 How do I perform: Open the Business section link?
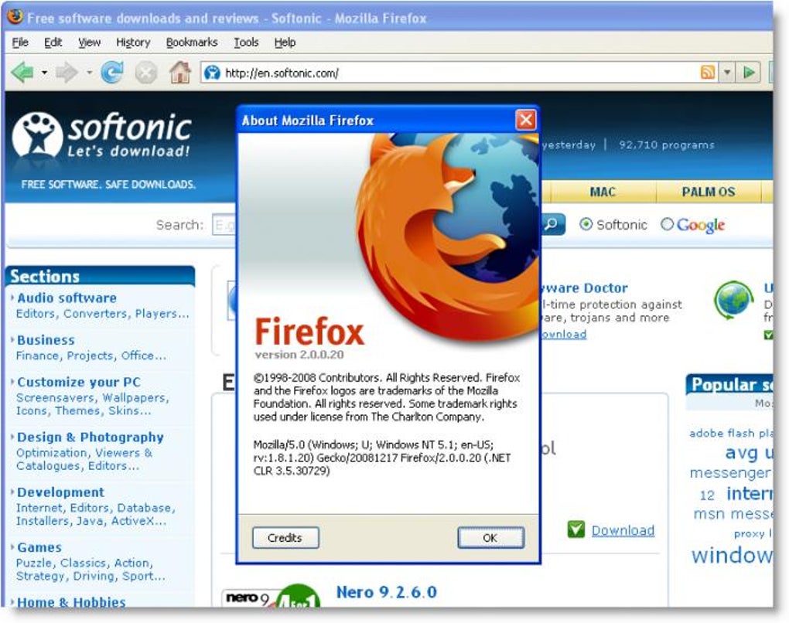46,340
